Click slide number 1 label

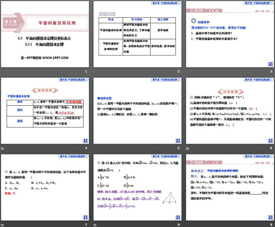[x=86, y=72]
